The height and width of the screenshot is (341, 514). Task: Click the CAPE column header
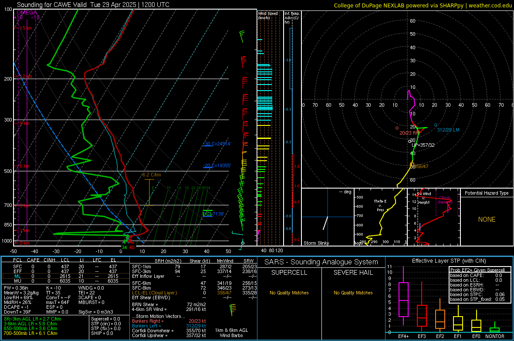click(x=33, y=260)
